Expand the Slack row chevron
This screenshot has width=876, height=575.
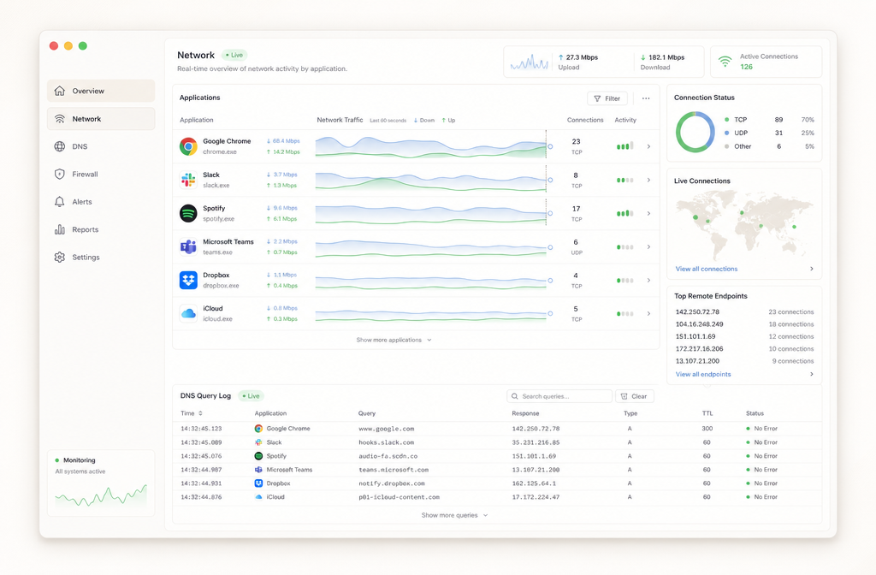pyautogui.click(x=648, y=180)
